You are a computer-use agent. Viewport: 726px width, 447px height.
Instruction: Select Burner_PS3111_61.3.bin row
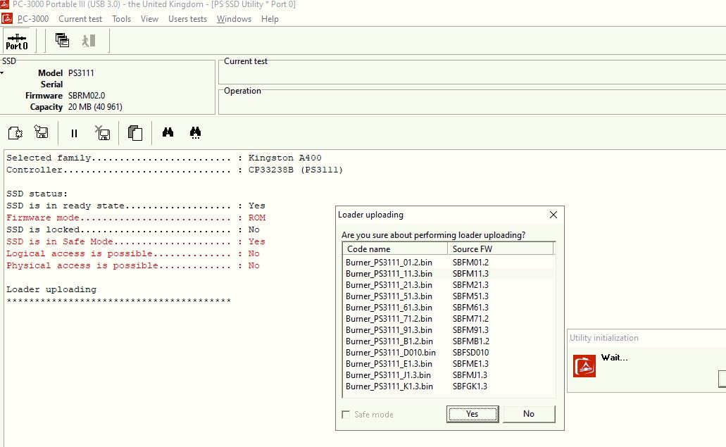449,307
